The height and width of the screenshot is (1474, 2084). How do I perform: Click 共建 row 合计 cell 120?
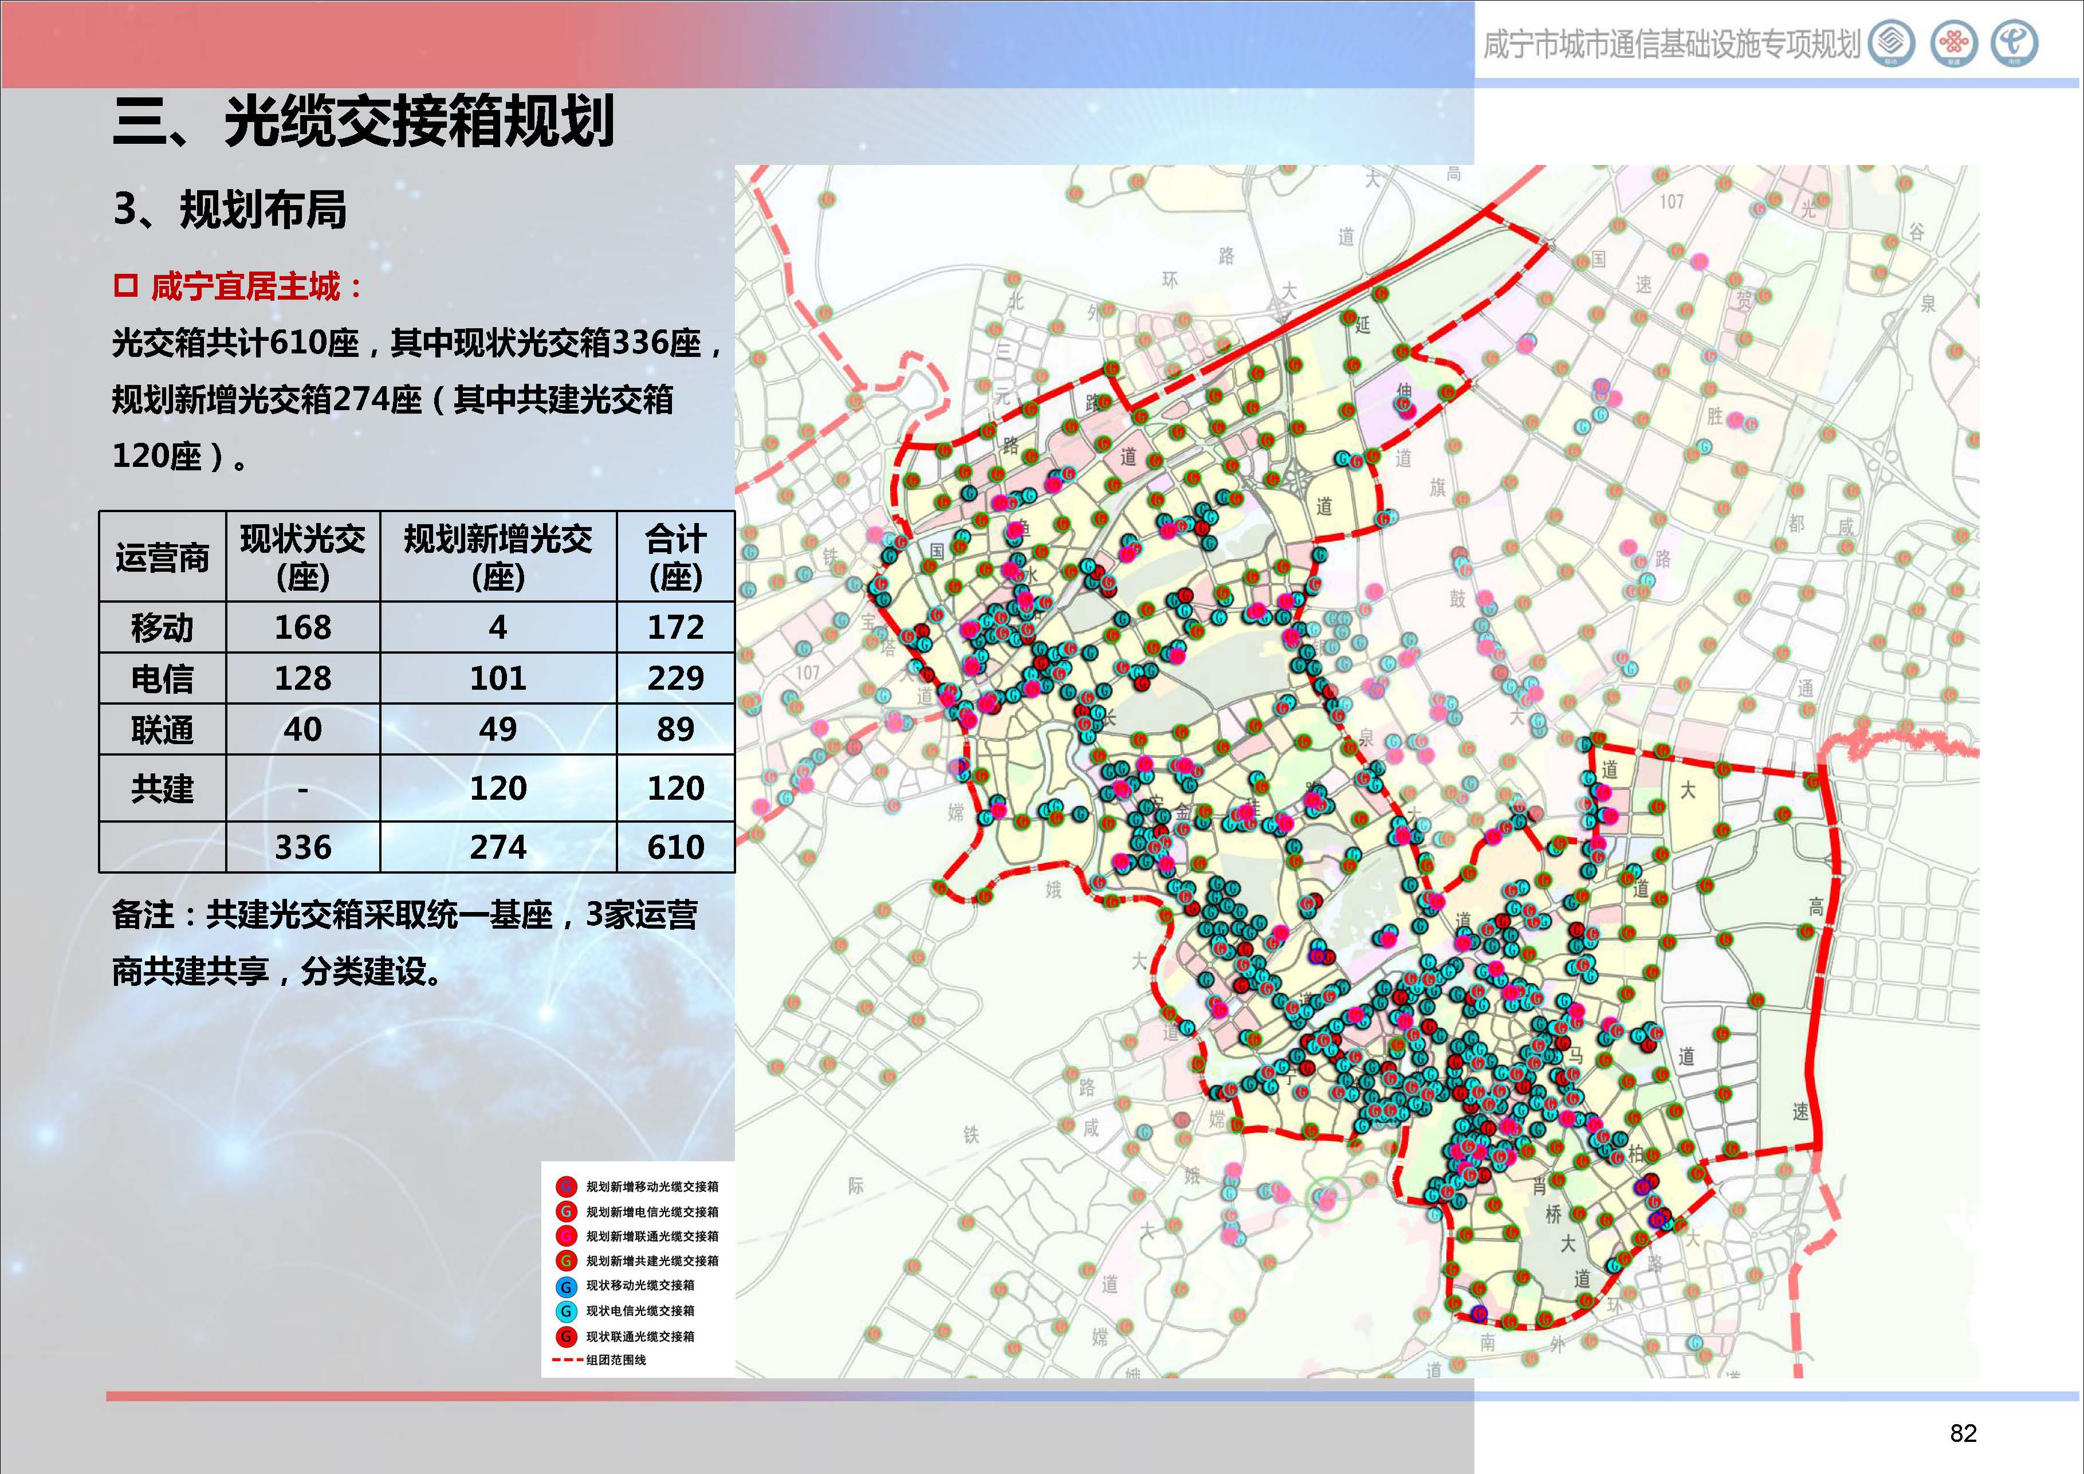(x=675, y=788)
